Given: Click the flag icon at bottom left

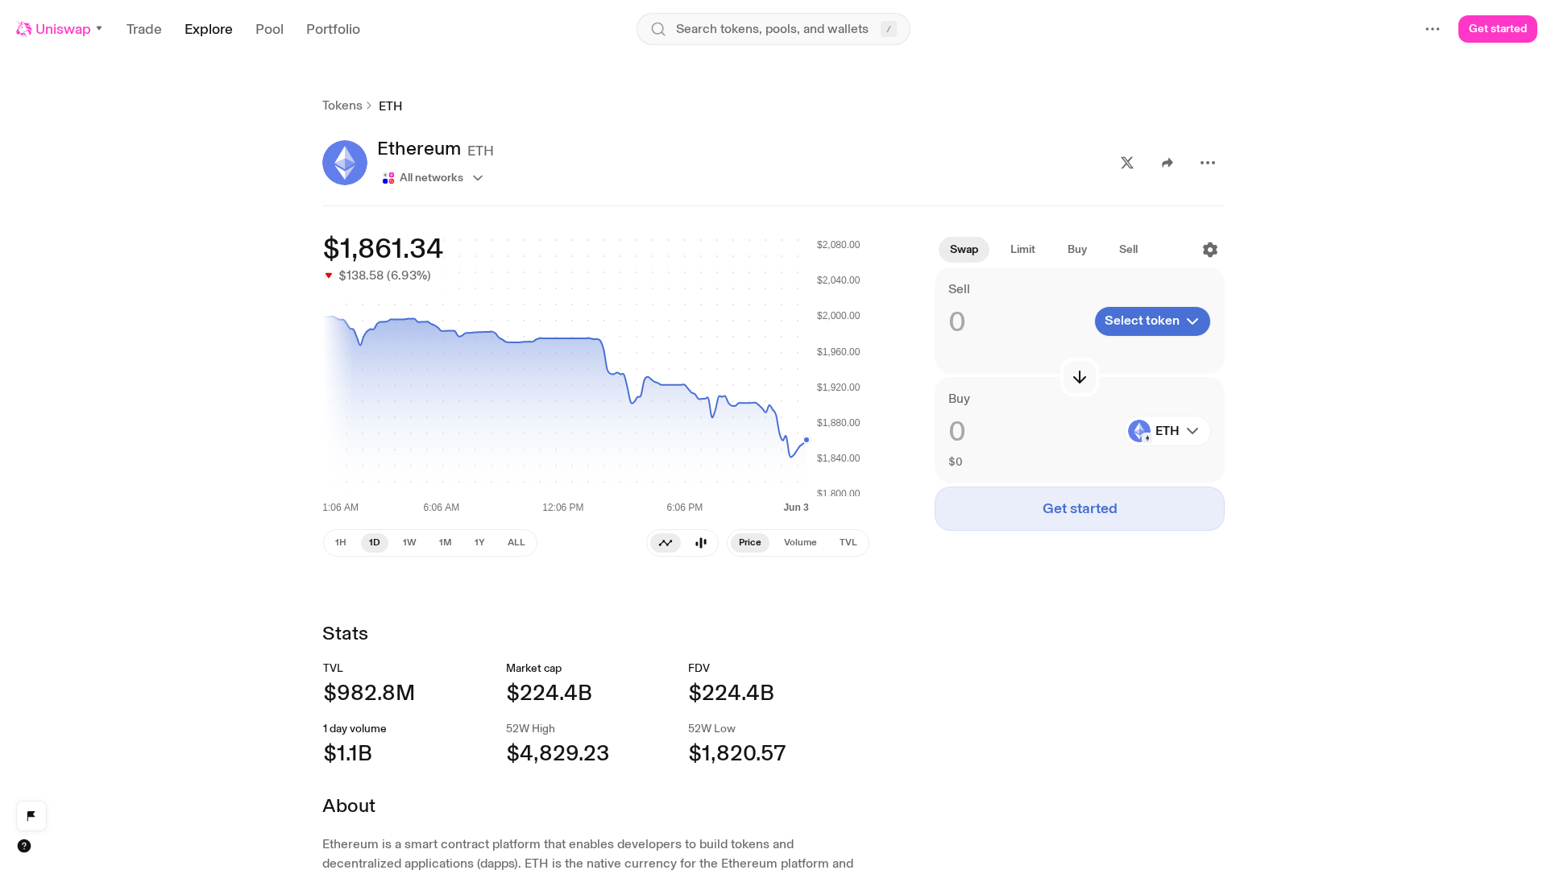Looking at the screenshot, I should pyautogui.click(x=31, y=816).
